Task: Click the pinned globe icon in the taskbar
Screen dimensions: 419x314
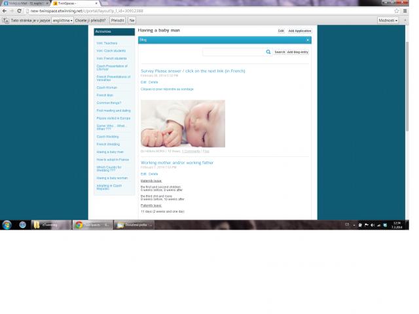Action: point(23,225)
